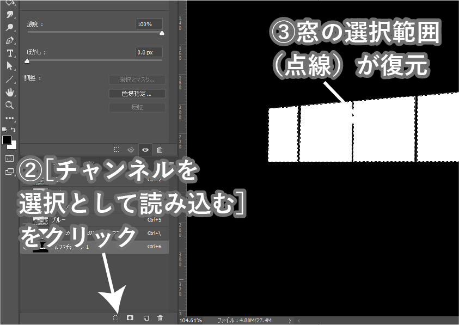
Task: Toggle mask visibility eye in Properties panel
Action: pos(145,150)
